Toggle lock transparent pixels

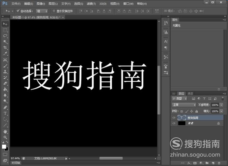(182, 111)
